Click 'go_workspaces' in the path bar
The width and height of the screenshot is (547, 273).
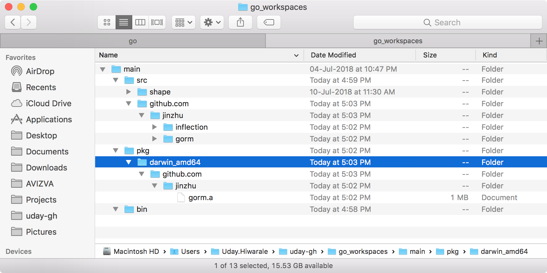click(358, 252)
